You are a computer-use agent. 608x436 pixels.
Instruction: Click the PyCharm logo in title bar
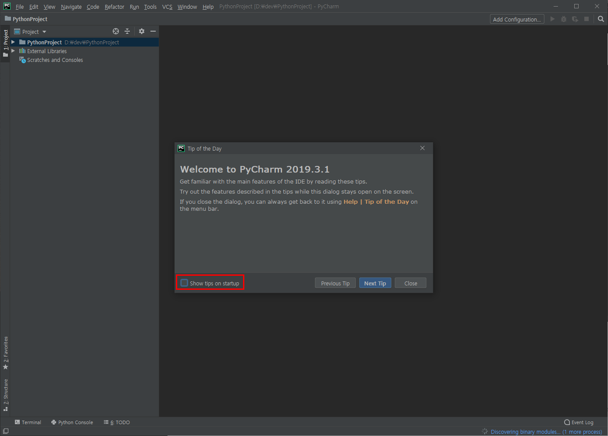pyautogui.click(x=7, y=6)
